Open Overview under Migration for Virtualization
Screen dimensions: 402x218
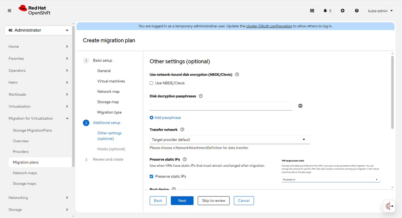(x=21, y=141)
